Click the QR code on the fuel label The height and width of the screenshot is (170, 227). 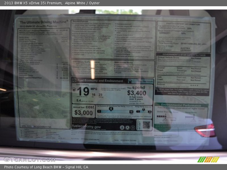tap(146, 125)
